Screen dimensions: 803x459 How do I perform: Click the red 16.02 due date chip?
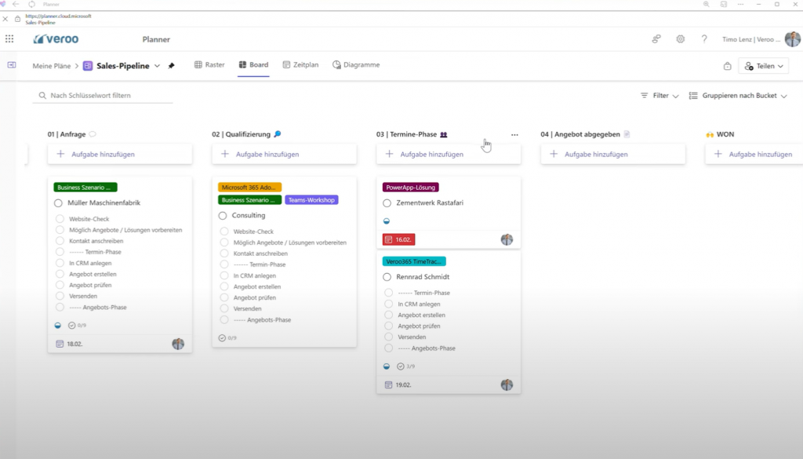[398, 239]
